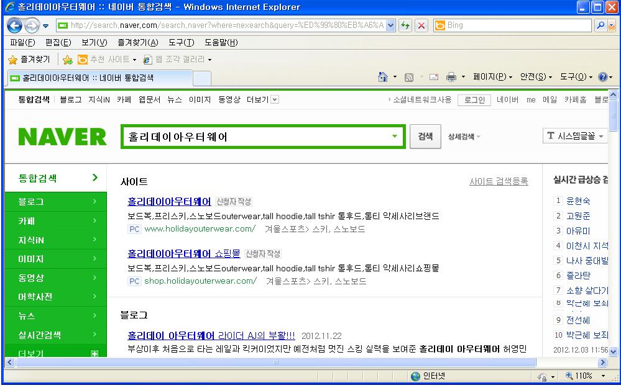Click the www.holidayouterwear.com/ URL

(x=200, y=228)
